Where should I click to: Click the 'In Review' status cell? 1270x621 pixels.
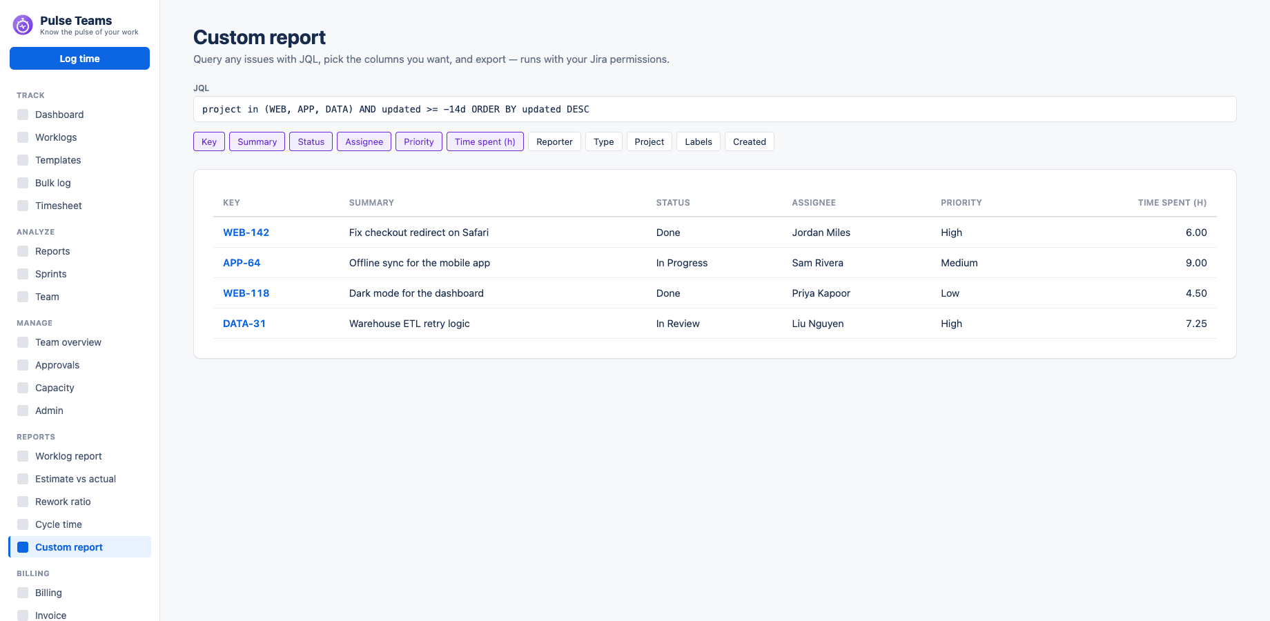click(678, 324)
